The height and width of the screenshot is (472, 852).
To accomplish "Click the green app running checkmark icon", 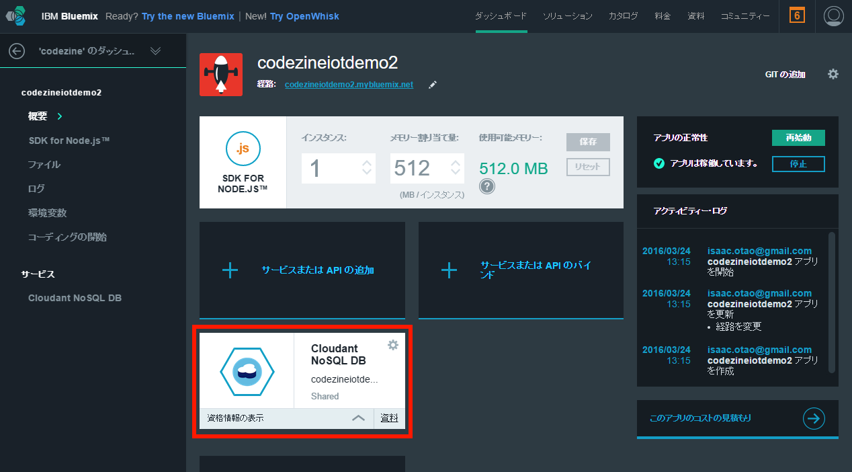I will coord(658,163).
